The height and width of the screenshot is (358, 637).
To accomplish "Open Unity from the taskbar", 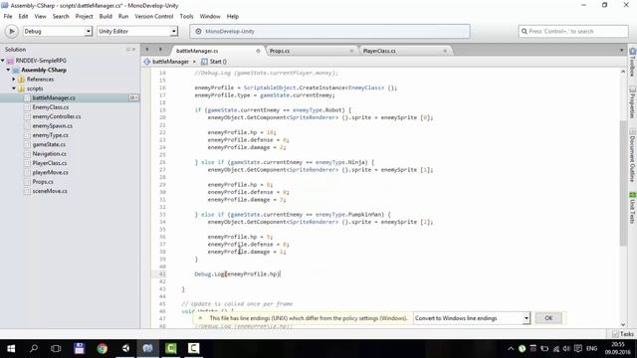I will point(125,349).
